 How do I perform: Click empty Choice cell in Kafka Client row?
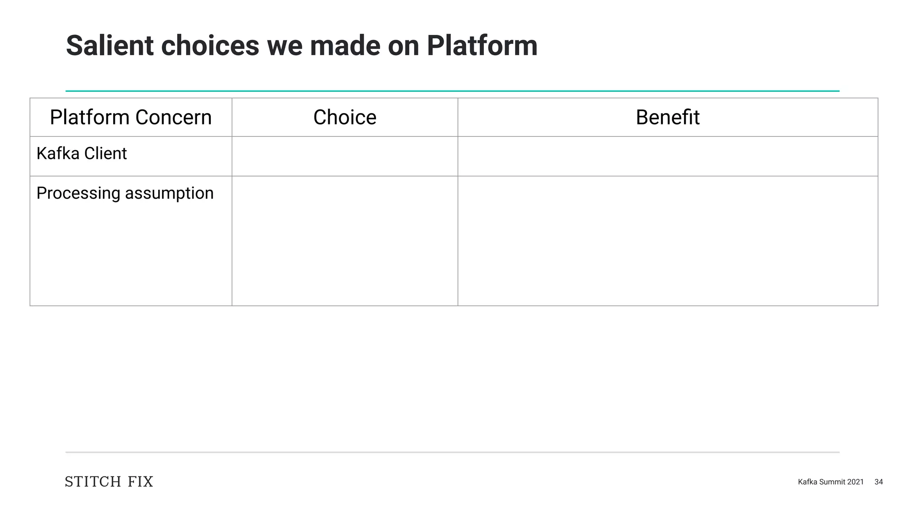[345, 156]
